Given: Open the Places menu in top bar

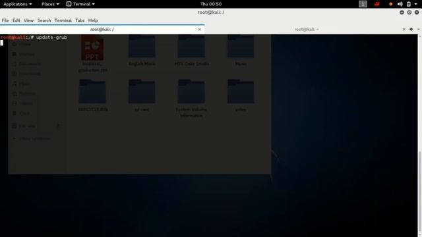Looking at the screenshot, I should (50, 4).
